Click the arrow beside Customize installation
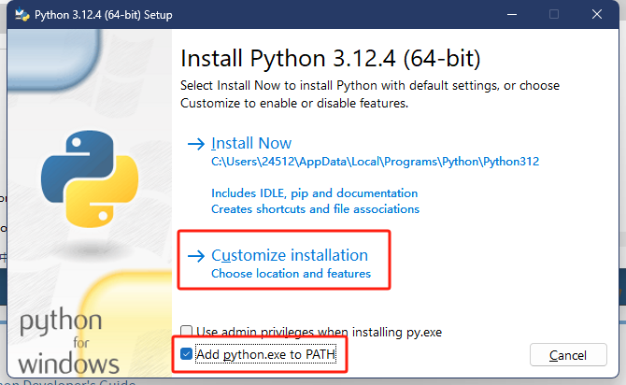 (195, 256)
